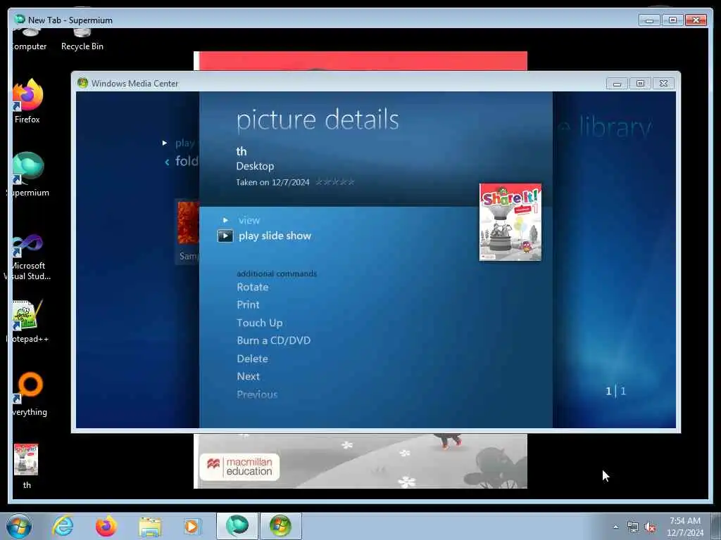Screen dimensions: 721x540
Task: Launch Firefox from the taskbar
Action: click(106, 526)
